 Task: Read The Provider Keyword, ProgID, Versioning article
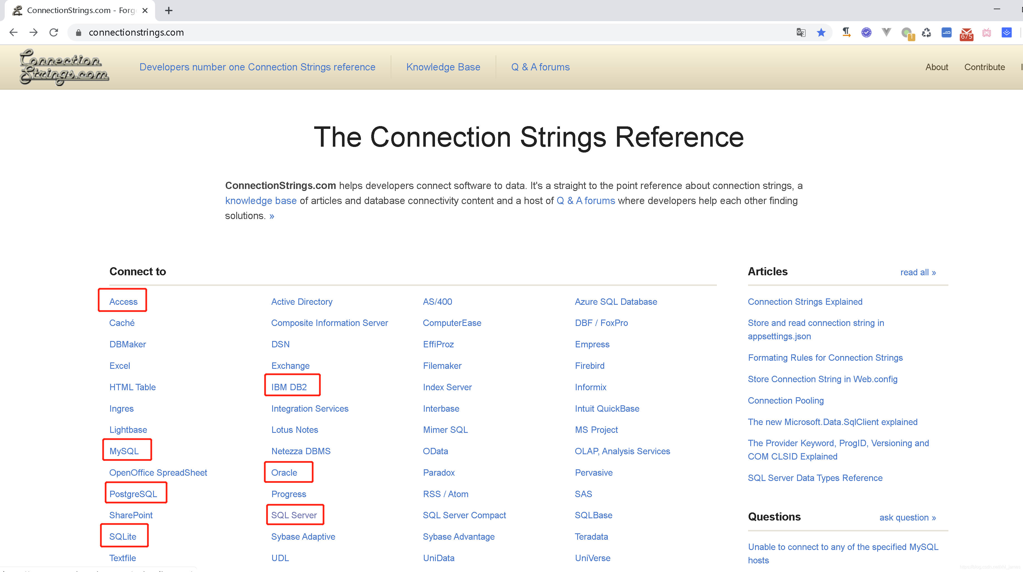pyautogui.click(x=838, y=450)
